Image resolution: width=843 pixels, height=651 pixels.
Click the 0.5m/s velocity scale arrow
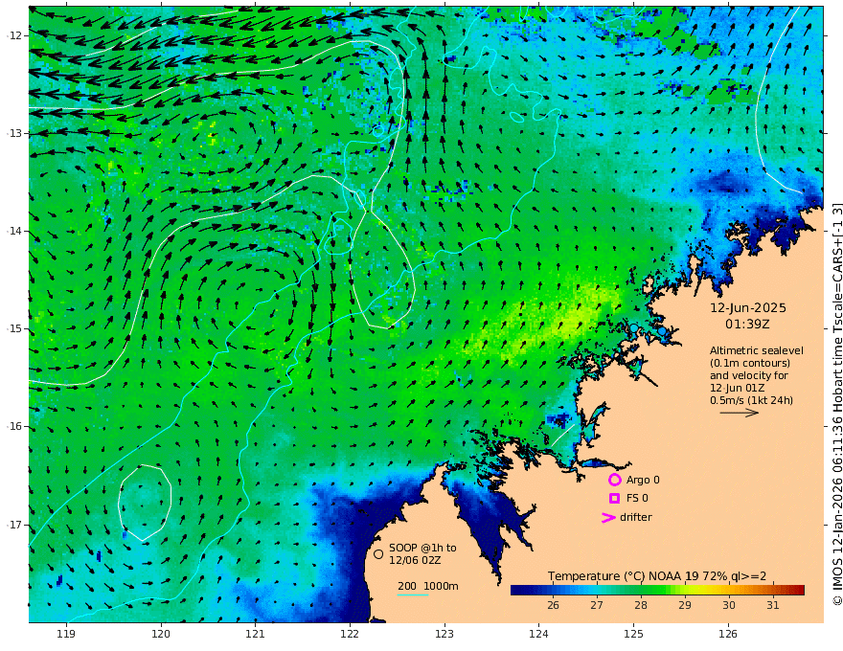pos(740,413)
